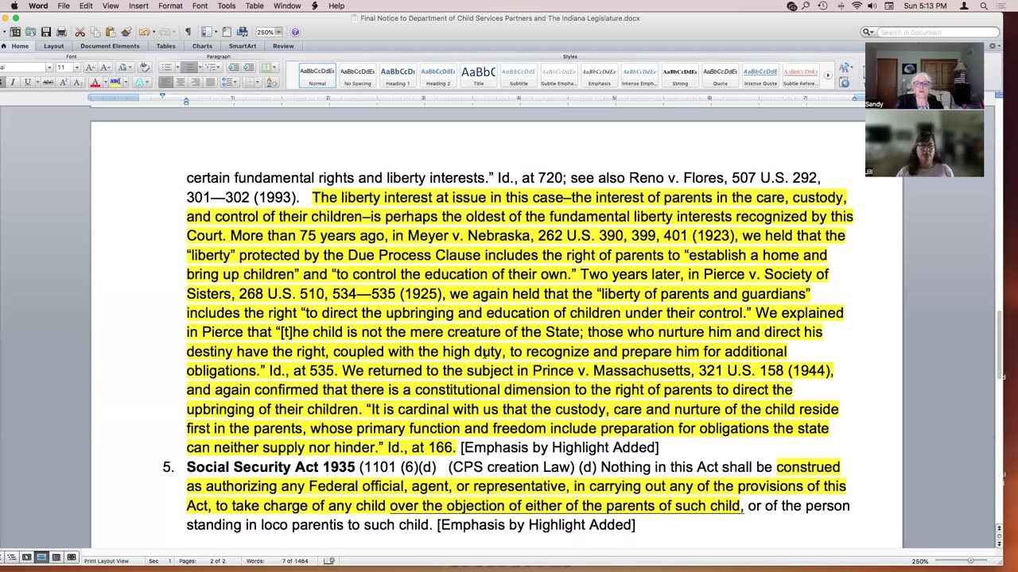Show paragraph marks with pilcrow icon

(188, 32)
